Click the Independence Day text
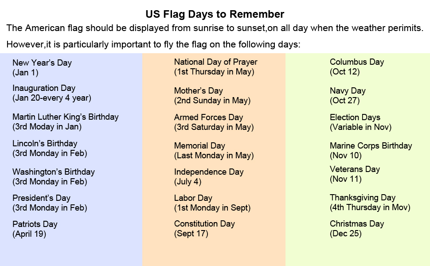 tap(209, 172)
